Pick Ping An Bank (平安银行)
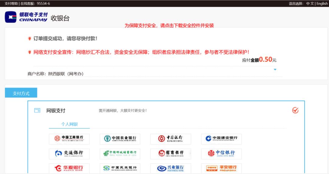The width and height of the screenshot is (329, 174). (221, 168)
